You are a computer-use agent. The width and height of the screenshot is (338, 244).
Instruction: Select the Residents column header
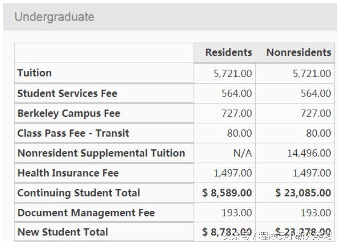click(x=229, y=53)
